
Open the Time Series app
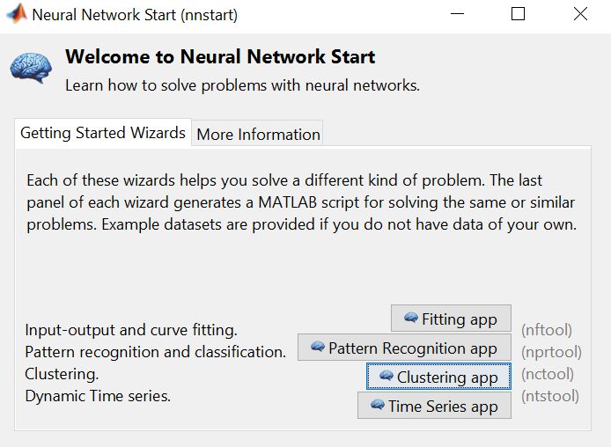tap(434, 406)
